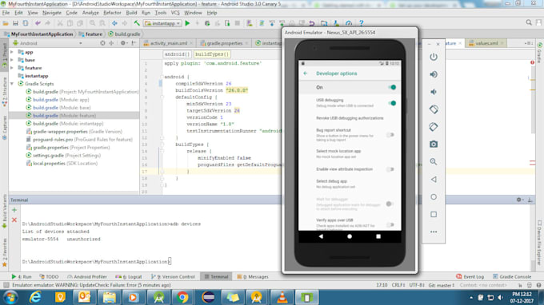The image size is (544, 305).
Task: Toggle Verify apps over USB switch
Action: (x=390, y=224)
